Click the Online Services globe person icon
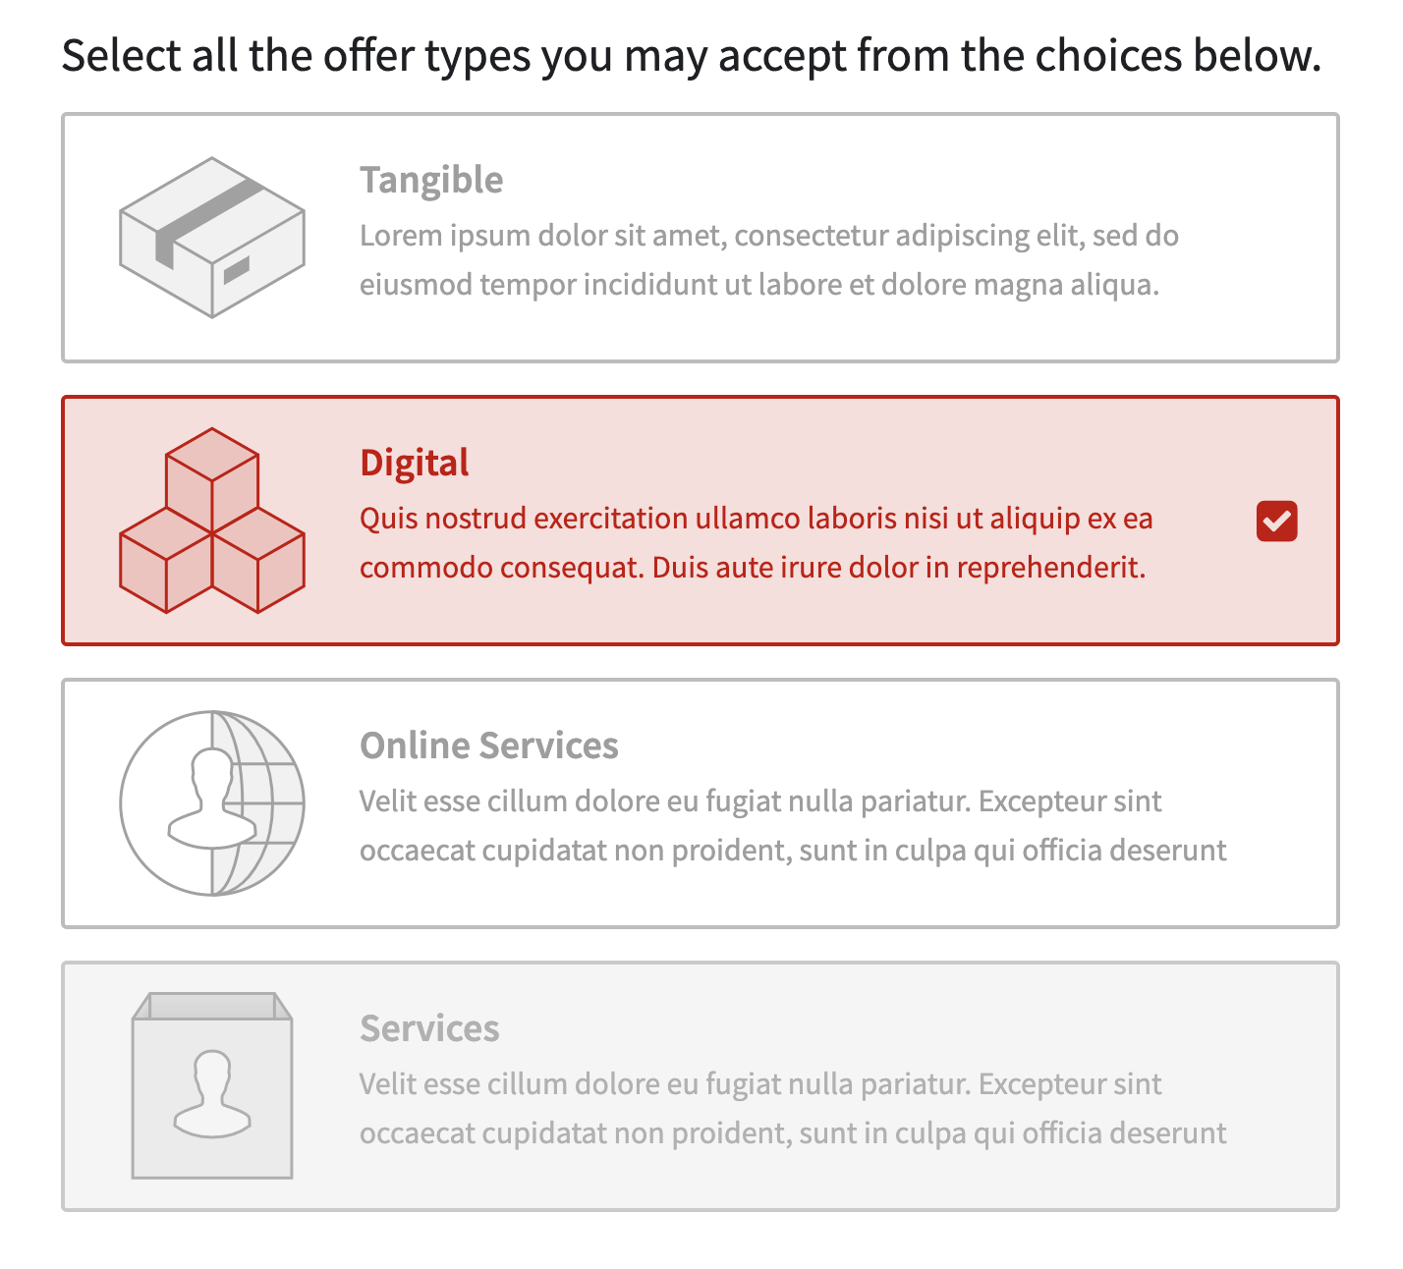Viewport: 1403px width, 1269px height. [212, 803]
